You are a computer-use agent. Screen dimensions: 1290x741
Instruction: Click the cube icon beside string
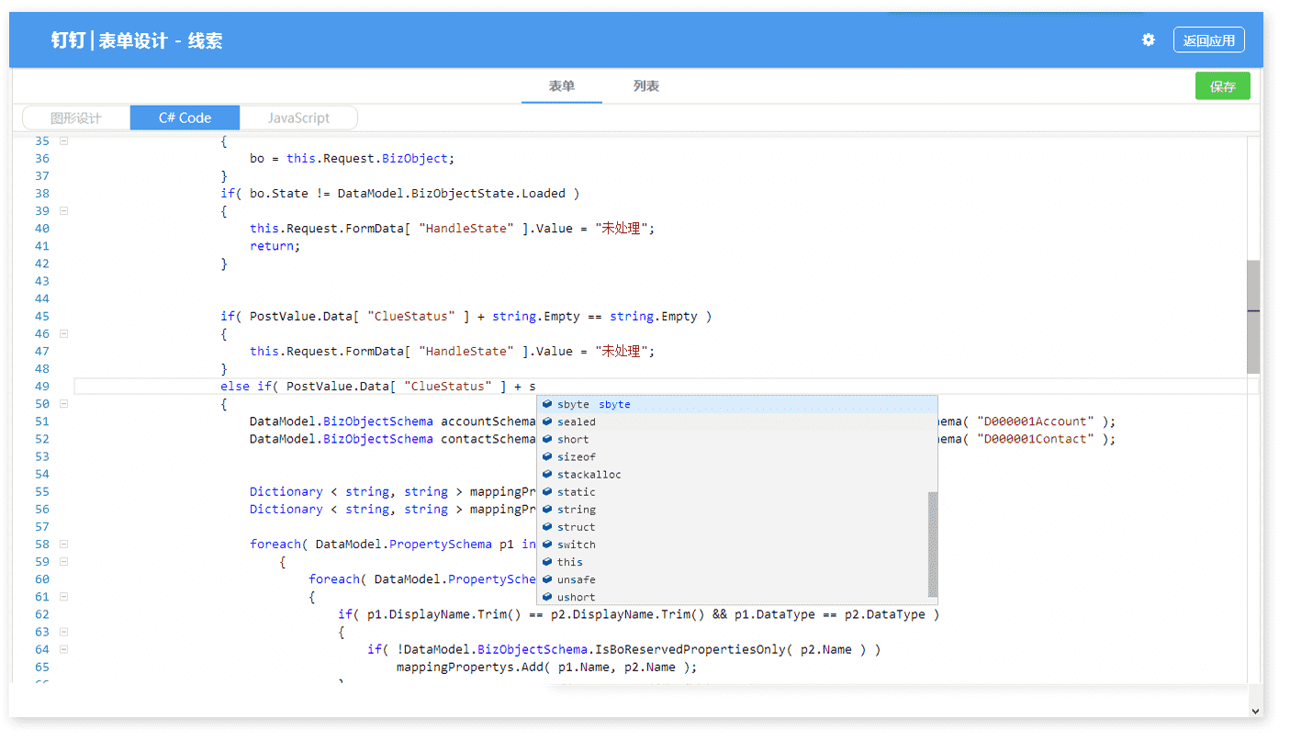[547, 510]
